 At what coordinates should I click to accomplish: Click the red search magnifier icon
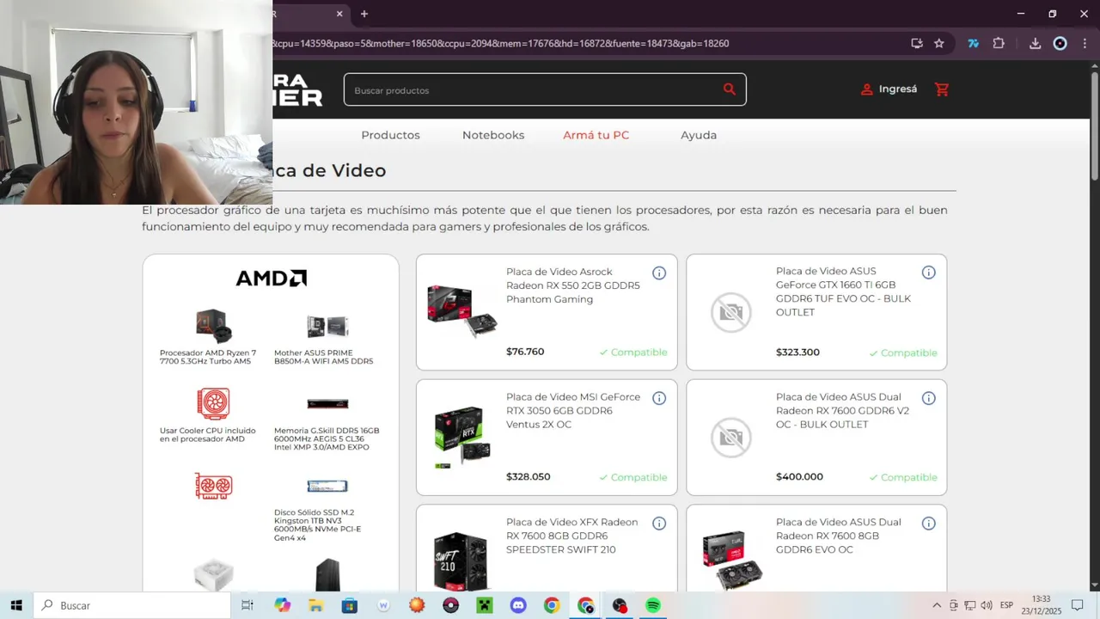tap(729, 89)
